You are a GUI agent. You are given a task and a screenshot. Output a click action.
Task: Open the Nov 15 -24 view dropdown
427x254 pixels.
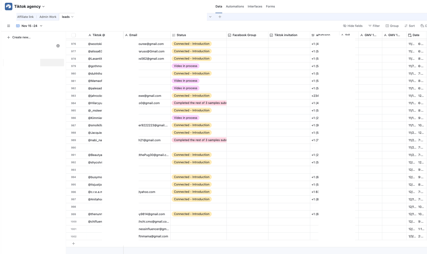point(41,26)
